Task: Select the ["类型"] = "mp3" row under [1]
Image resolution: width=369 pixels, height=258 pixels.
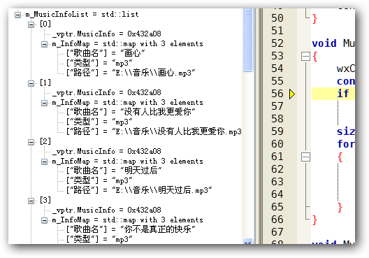Action: coord(99,122)
